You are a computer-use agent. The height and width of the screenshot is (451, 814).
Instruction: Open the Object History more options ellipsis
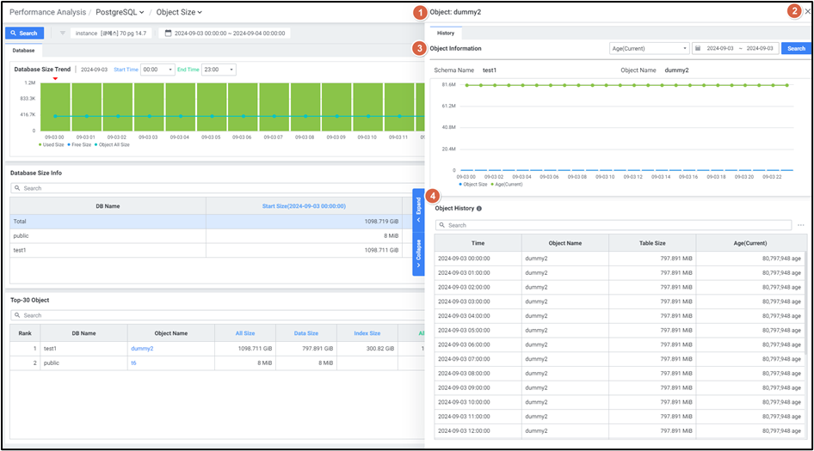tap(801, 225)
